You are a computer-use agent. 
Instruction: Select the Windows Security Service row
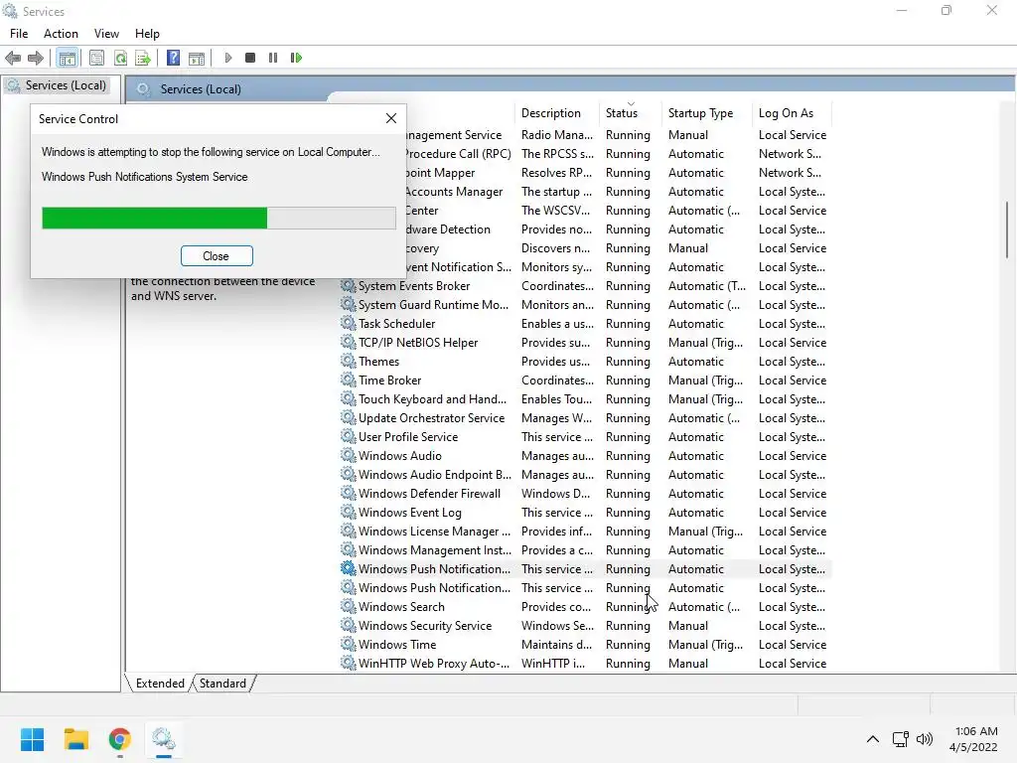585,626
